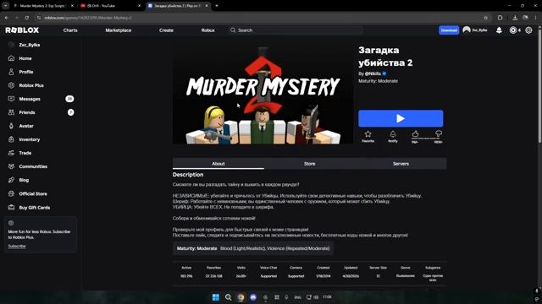The width and height of the screenshot is (542, 304).
Task: Reload the page with browser refresh
Action: pyautogui.click(x=26, y=18)
